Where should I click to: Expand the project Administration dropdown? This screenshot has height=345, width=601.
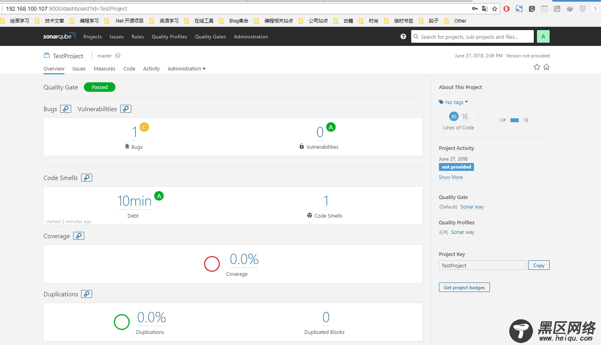click(187, 69)
